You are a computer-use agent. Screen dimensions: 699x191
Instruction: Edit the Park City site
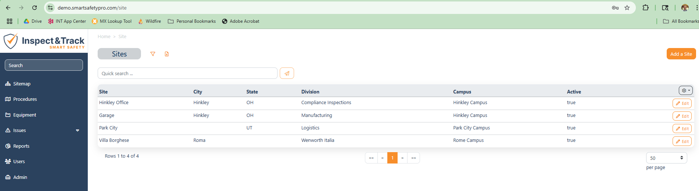pyautogui.click(x=682, y=129)
